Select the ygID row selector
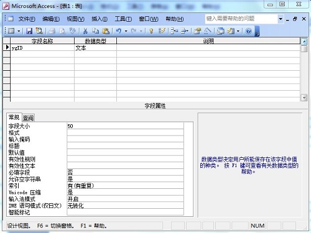The image size is (311, 233). (x=7, y=47)
